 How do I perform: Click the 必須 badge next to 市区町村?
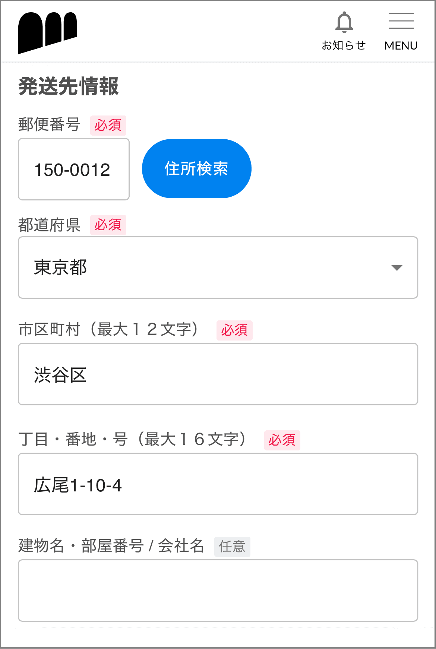[234, 330]
